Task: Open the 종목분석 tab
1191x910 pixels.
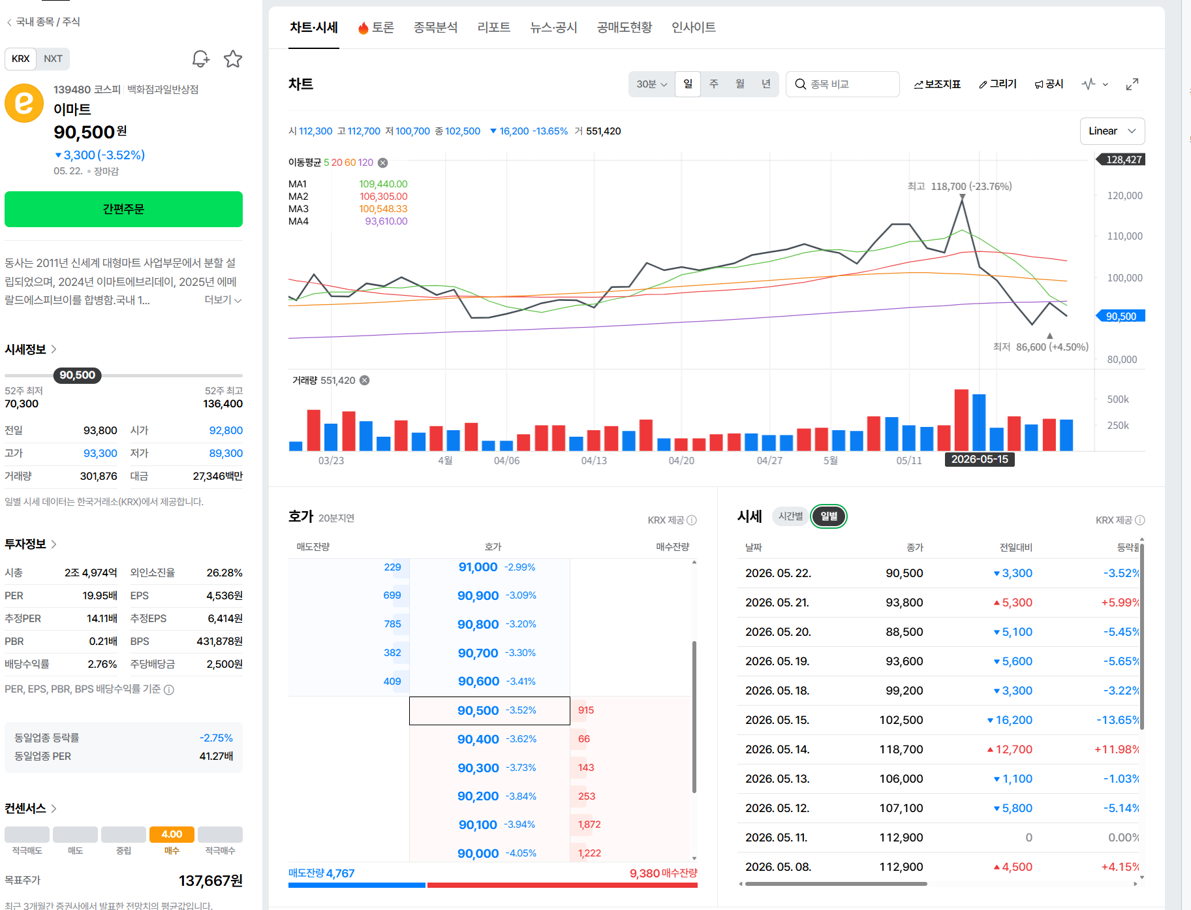Action: (x=436, y=27)
